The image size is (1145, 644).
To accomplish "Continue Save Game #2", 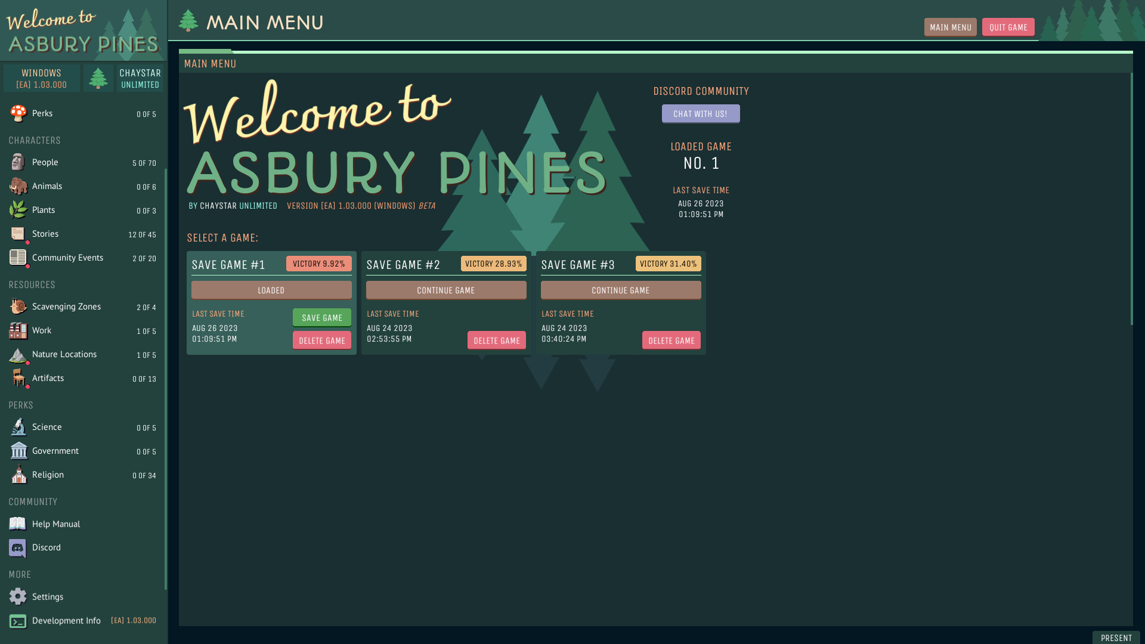I will click(x=446, y=290).
